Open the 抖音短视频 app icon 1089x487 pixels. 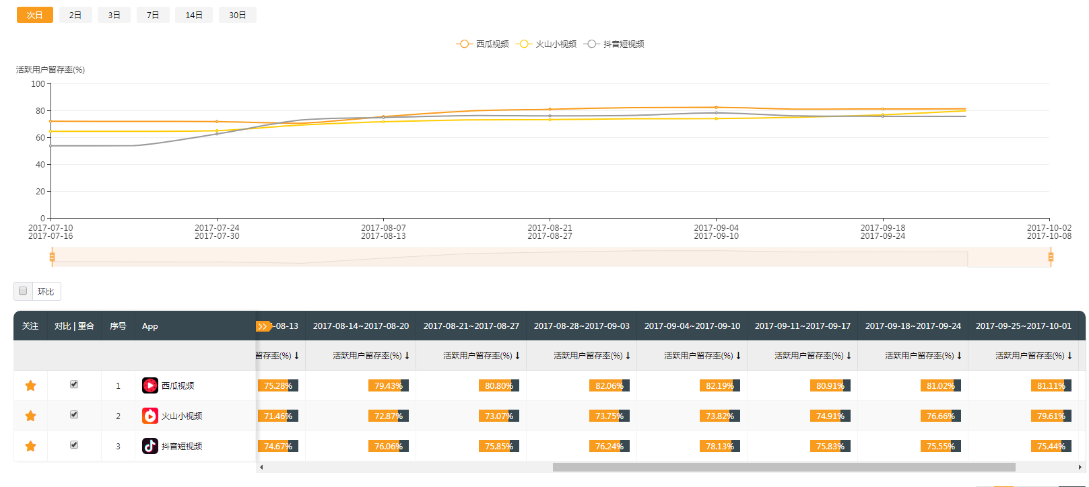click(150, 446)
